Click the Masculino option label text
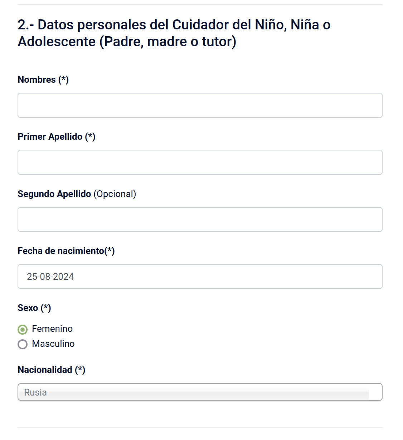This screenshot has height=440, width=403. coord(53,344)
